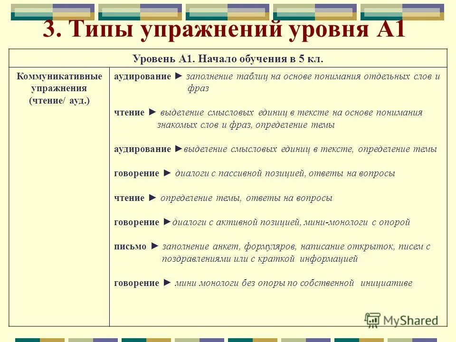This screenshot has height=342, width=456.
Task: Click "диалоги с активной позицией, мини-монологи с опорой"
Action: click(291, 222)
